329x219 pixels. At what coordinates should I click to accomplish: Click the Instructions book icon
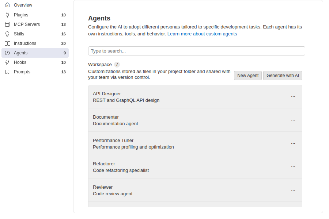coord(7,43)
